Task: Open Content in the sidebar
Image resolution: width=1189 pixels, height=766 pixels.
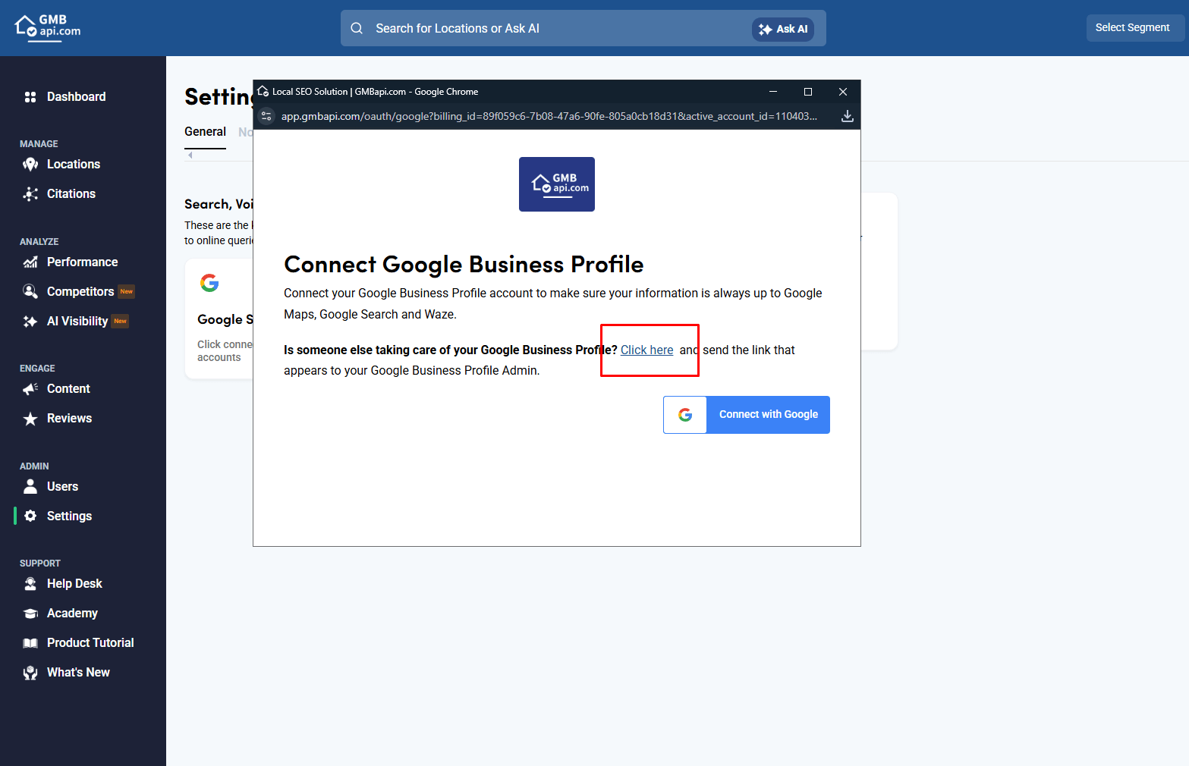Action: (68, 389)
